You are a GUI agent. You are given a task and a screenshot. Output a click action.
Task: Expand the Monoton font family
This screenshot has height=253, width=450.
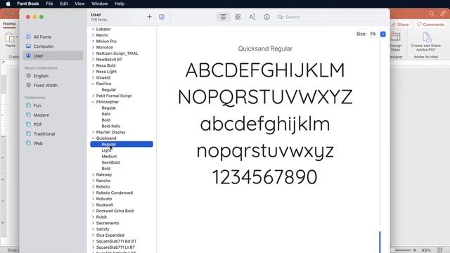click(93, 47)
